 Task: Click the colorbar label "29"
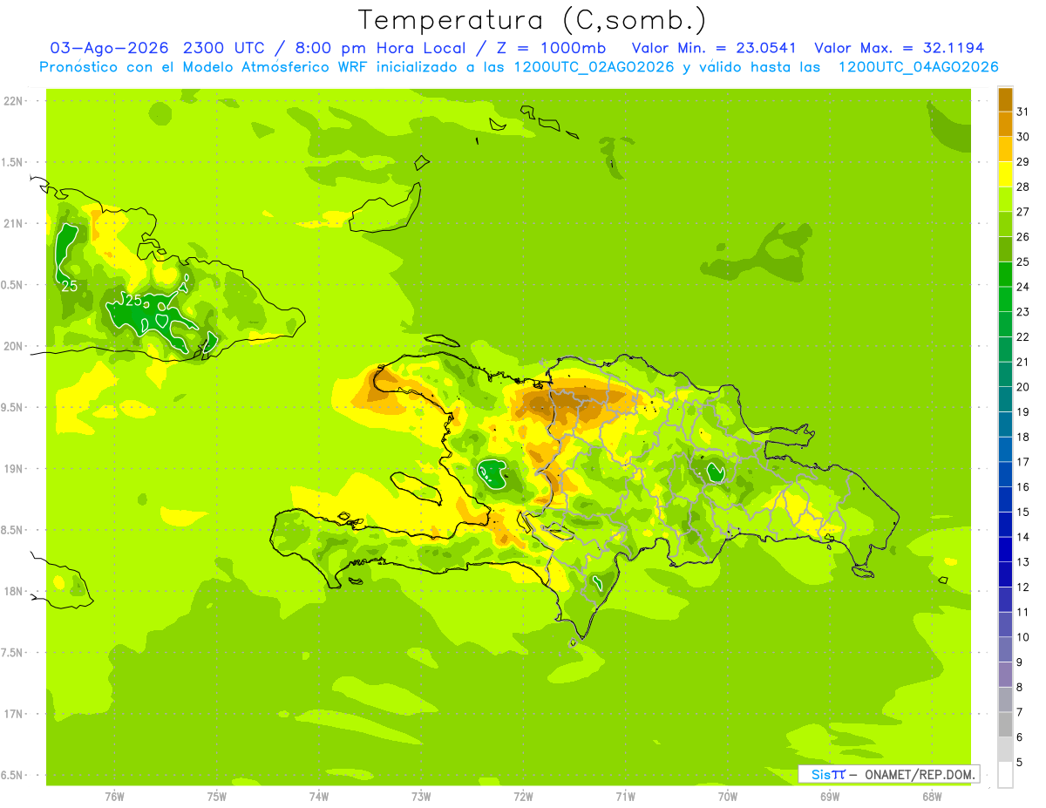click(1023, 161)
